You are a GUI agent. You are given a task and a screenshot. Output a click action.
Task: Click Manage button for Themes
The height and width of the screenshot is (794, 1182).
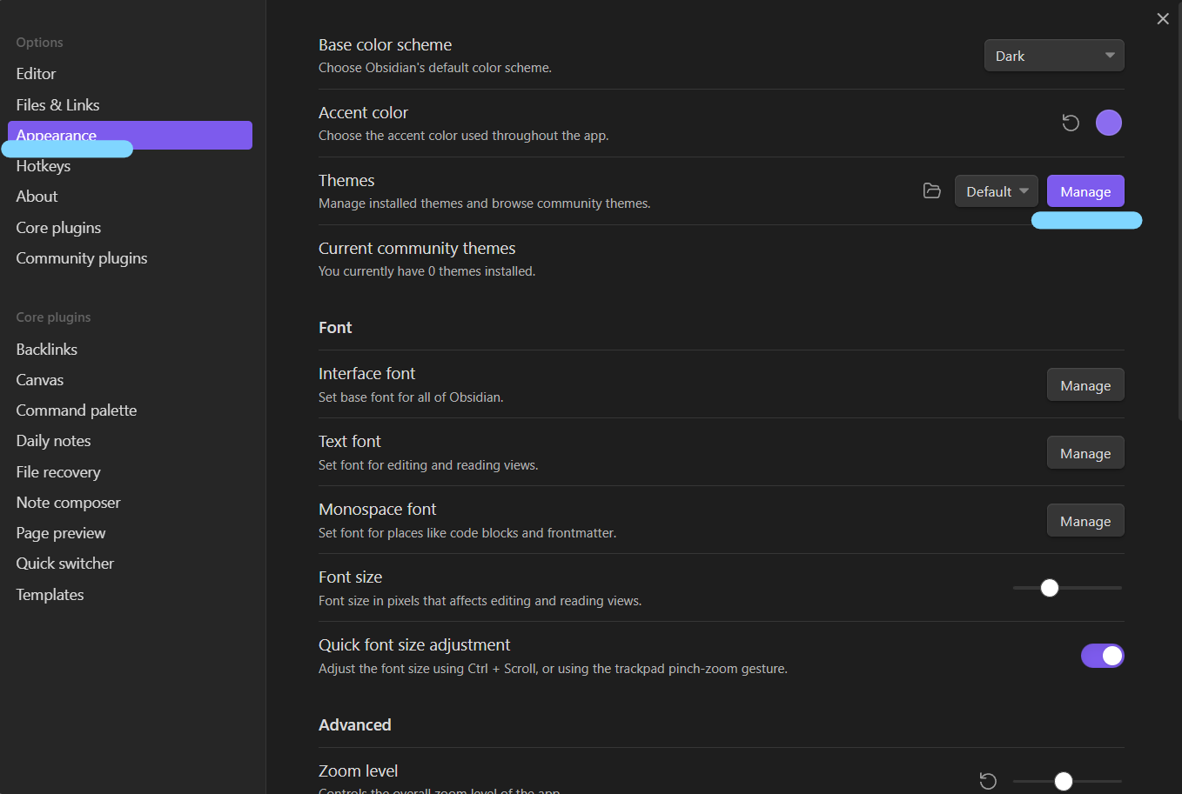pyautogui.click(x=1085, y=191)
